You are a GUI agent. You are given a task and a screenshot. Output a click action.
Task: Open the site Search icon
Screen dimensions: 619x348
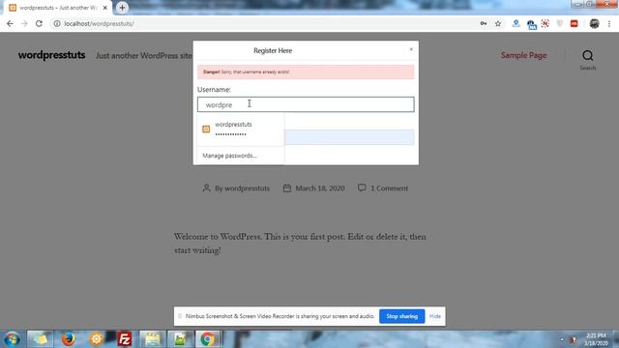588,59
